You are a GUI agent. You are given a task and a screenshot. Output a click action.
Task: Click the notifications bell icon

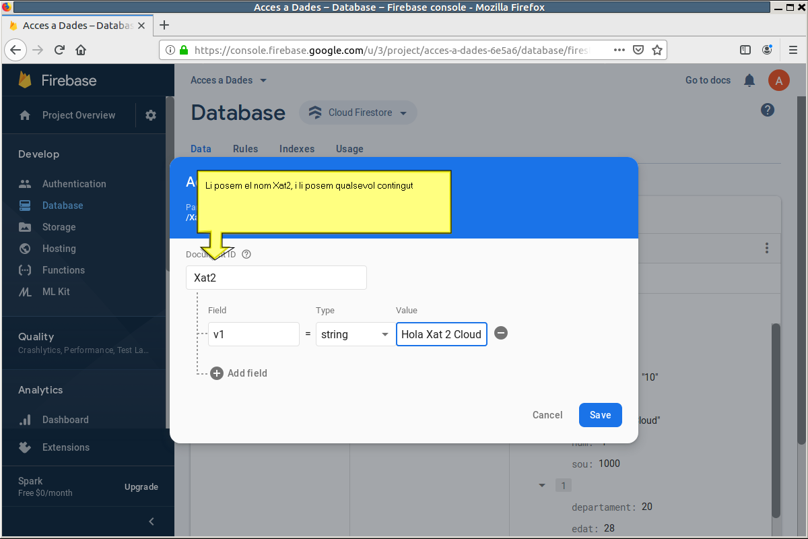coord(749,80)
